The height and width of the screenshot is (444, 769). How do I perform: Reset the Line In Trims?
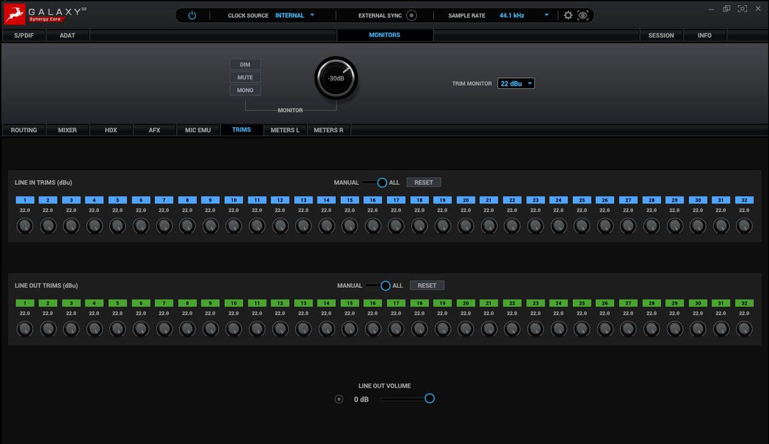click(x=424, y=182)
